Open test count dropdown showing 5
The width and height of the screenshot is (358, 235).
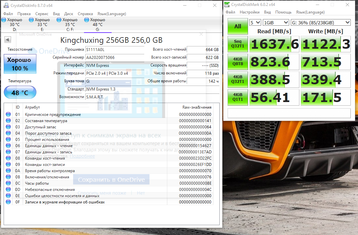pos(255,23)
